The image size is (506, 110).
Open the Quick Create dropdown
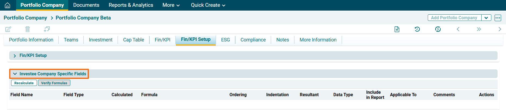pyautogui.click(x=208, y=5)
